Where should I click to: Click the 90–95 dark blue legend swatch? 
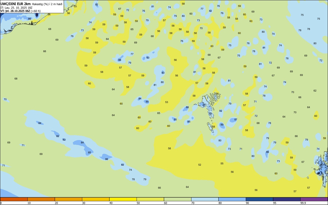point(259,199)
